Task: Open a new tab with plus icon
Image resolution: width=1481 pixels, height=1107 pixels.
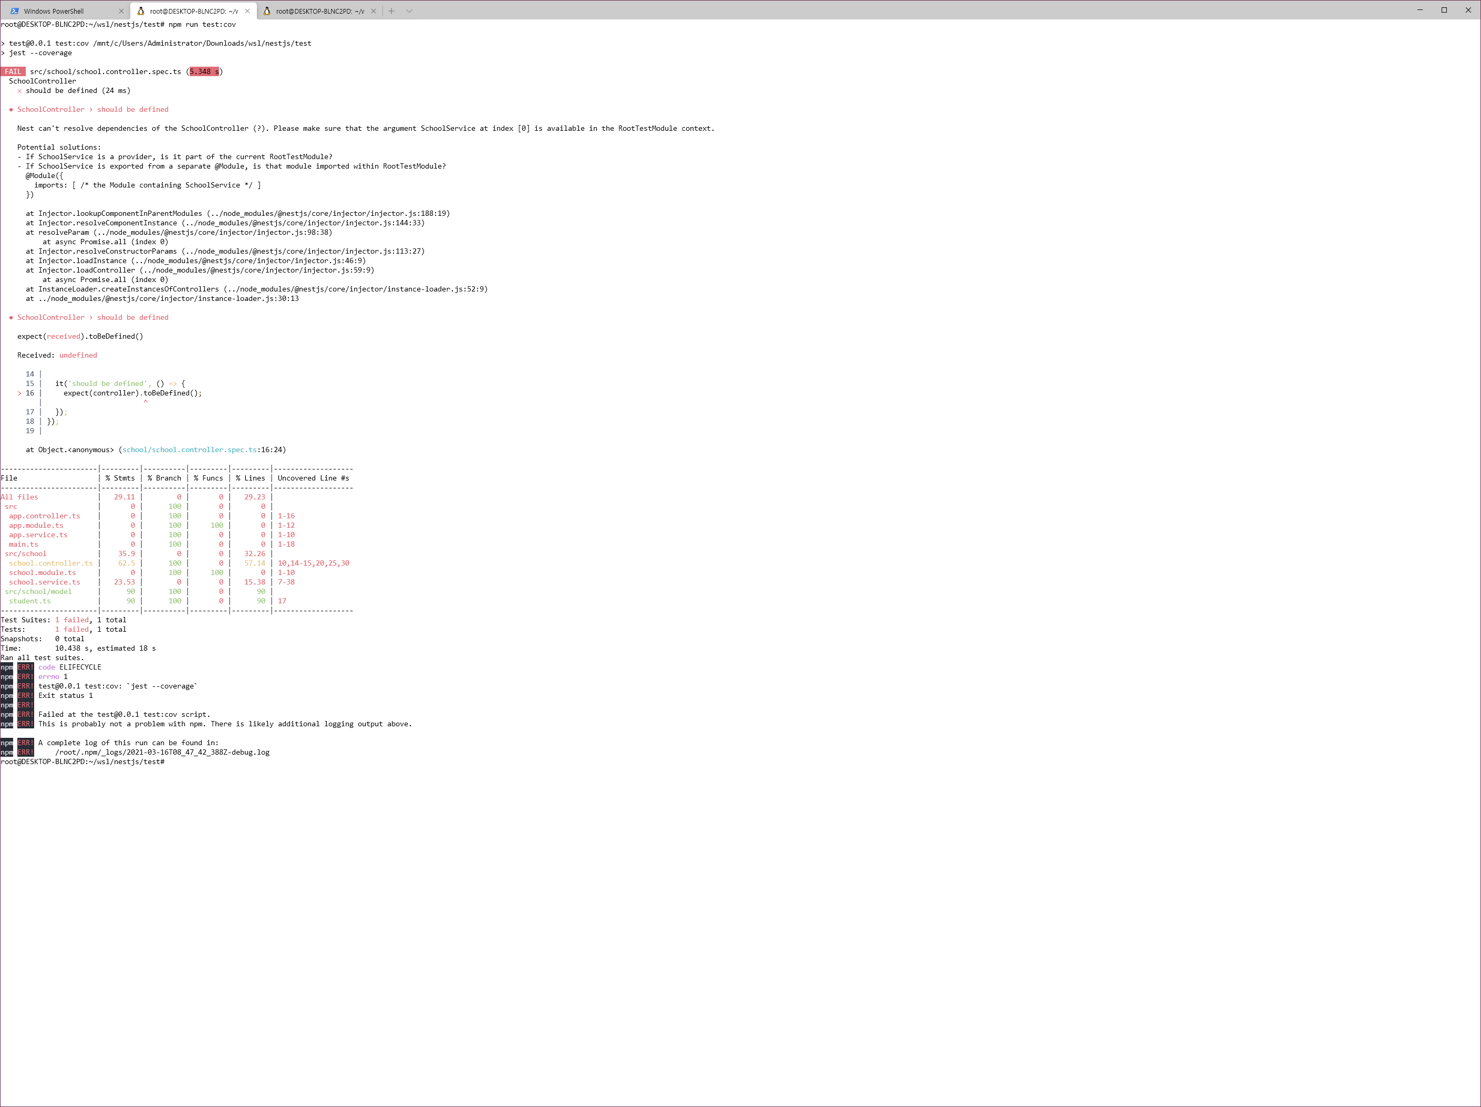Action: tap(392, 11)
